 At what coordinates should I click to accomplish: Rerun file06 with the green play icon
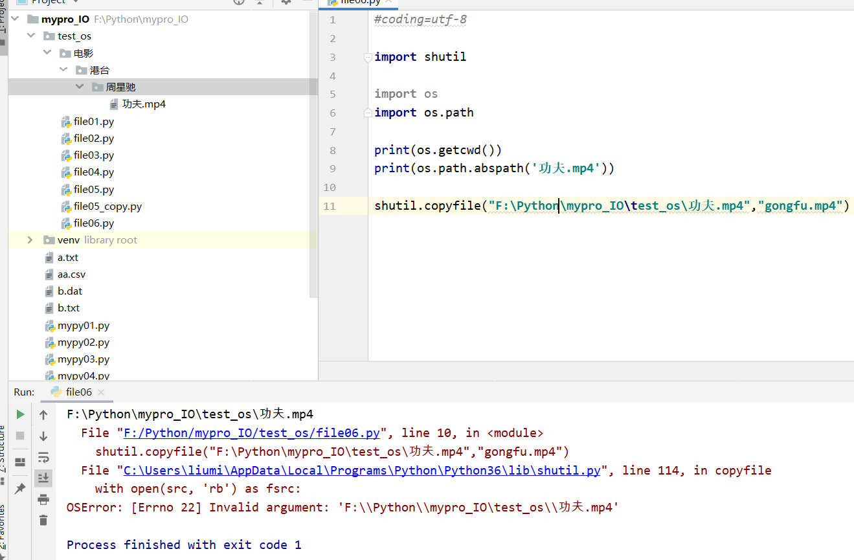coord(20,414)
